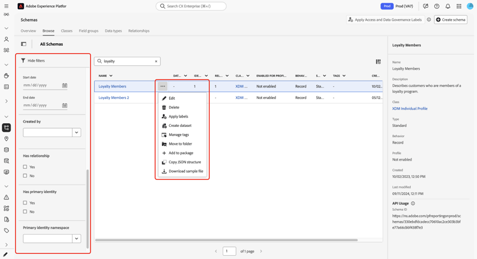This screenshot has width=477, height=259.
Task: Check No under Has primary identity
Action: click(x=25, y=211)
